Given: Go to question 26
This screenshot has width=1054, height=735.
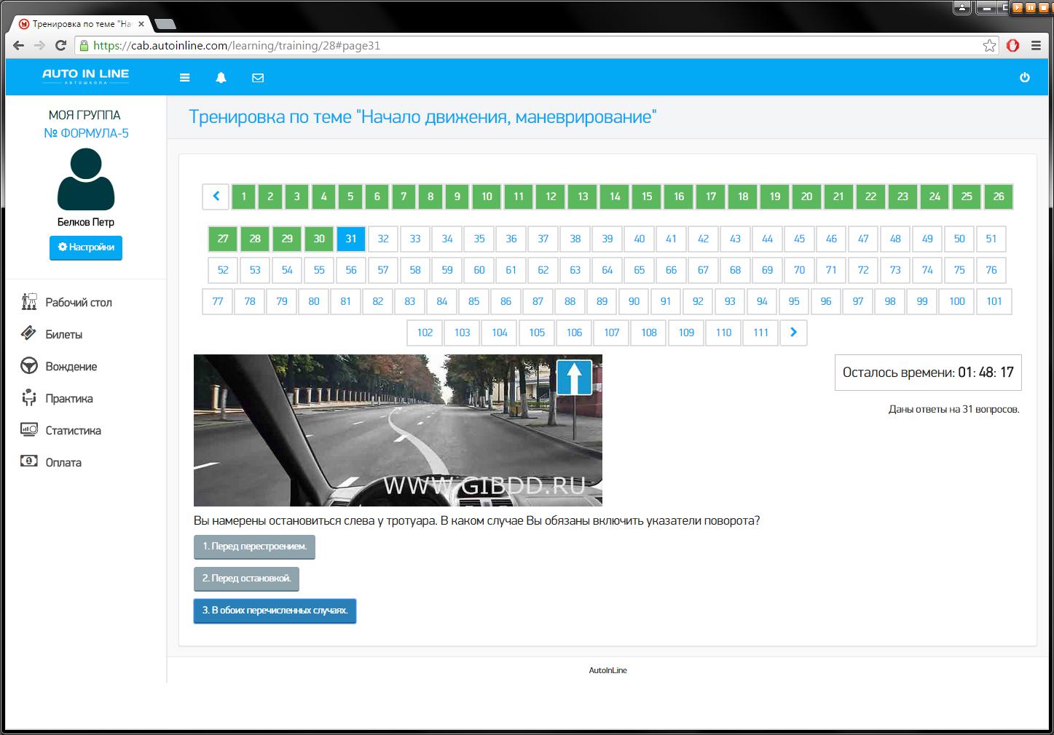Looking at the screenshot, I should point(999,196).
